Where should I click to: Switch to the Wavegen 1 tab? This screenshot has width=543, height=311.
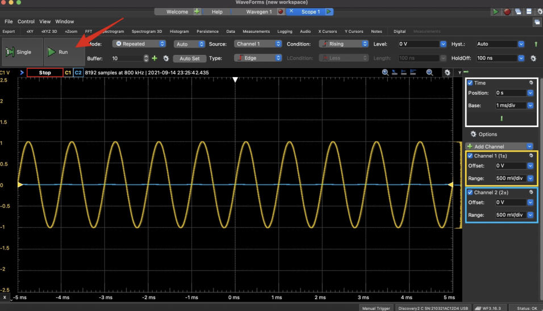click(258, 11)
